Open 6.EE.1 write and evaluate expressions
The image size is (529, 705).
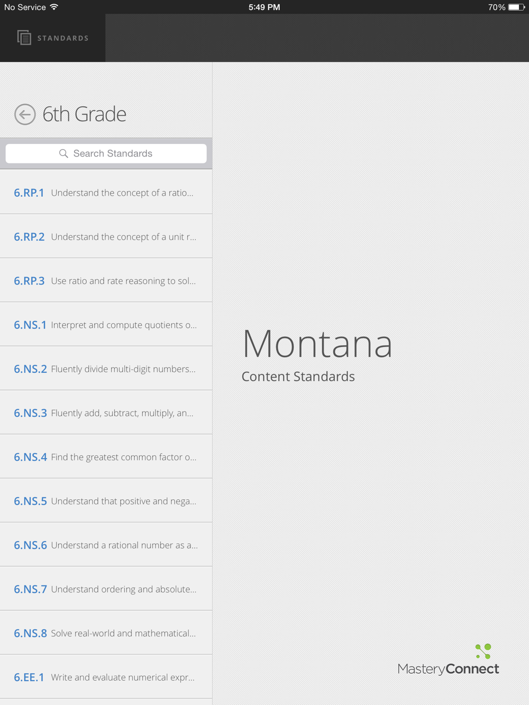click(x=106, y=677)
